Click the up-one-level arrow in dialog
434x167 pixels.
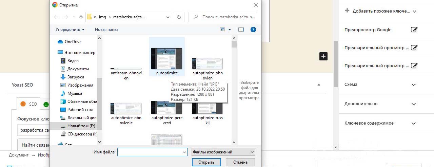coord(81,17)
